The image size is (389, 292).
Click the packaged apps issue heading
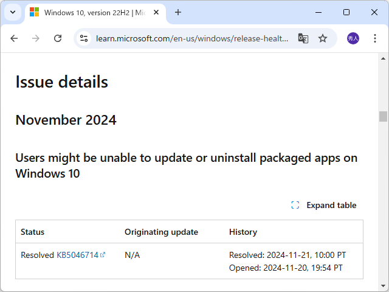pyautogui.click(x=187, y=165)
